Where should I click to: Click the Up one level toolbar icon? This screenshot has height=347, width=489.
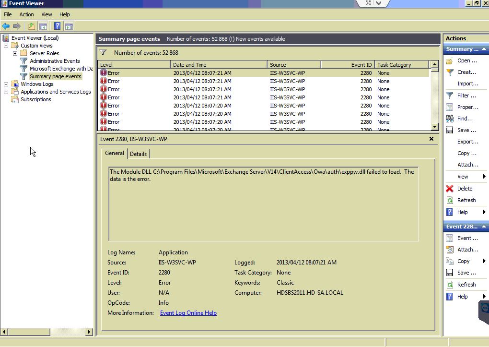point(31,26)
